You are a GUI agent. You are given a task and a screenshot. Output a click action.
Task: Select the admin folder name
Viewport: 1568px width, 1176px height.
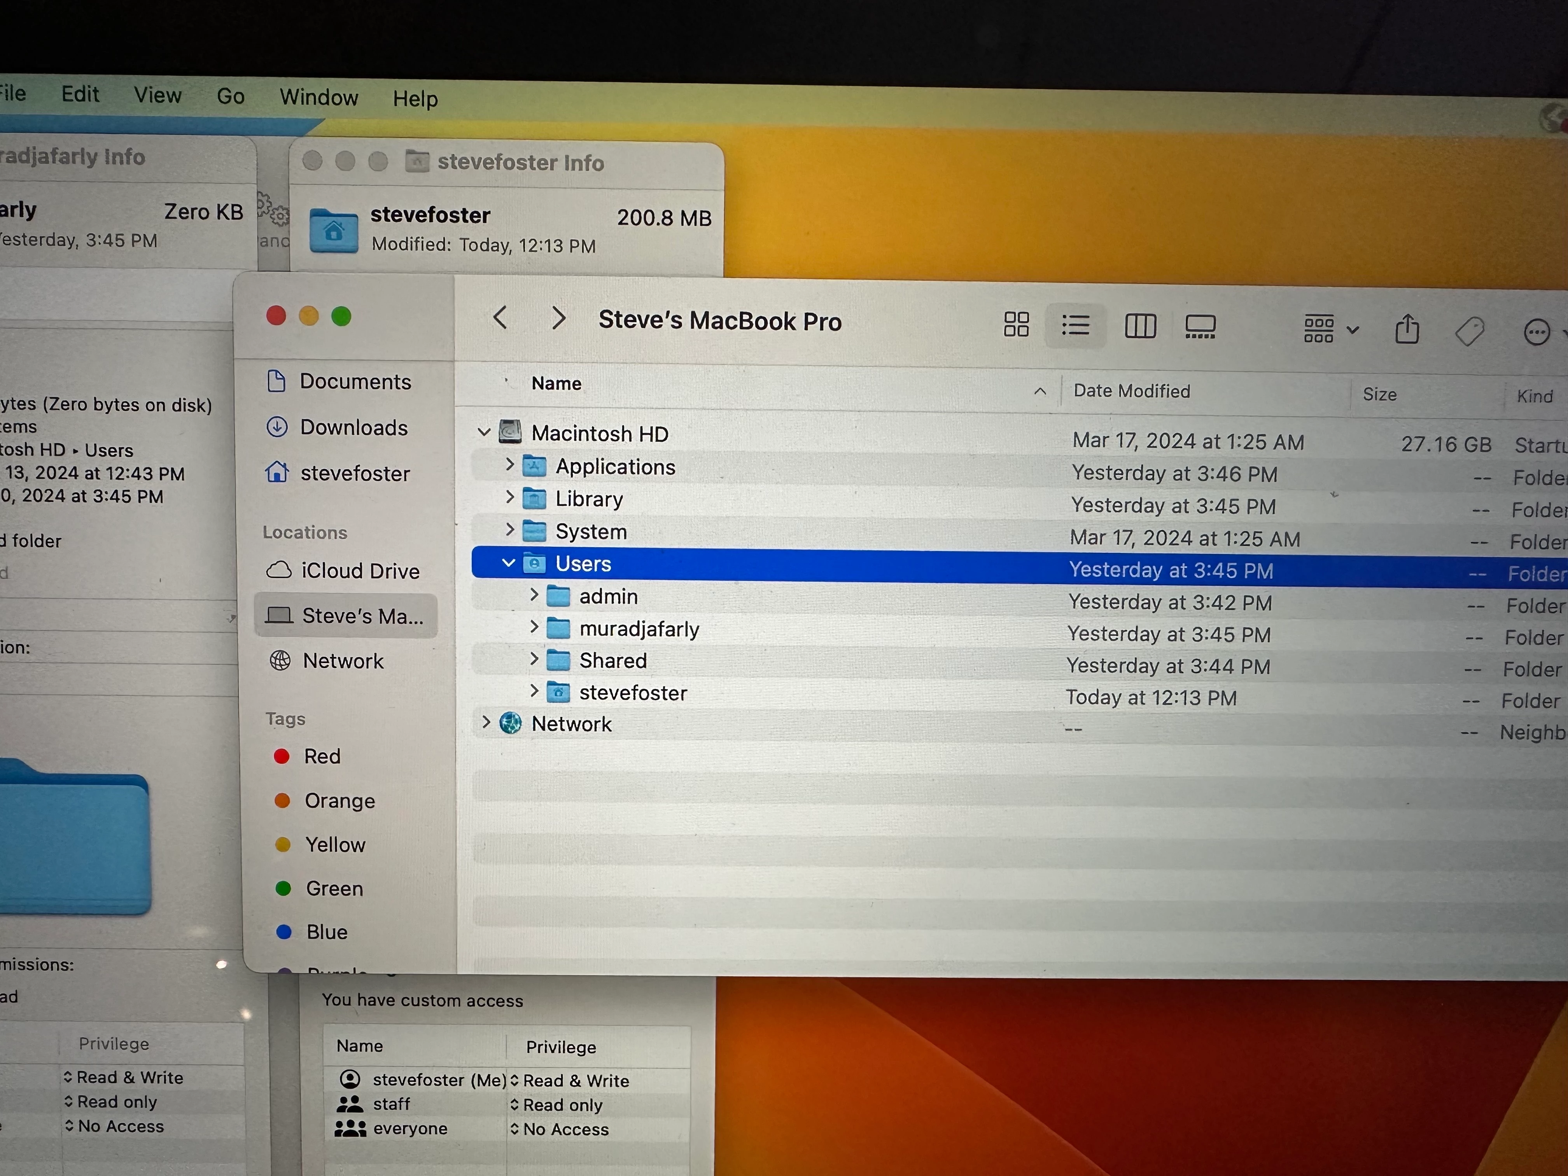[608, 597]
